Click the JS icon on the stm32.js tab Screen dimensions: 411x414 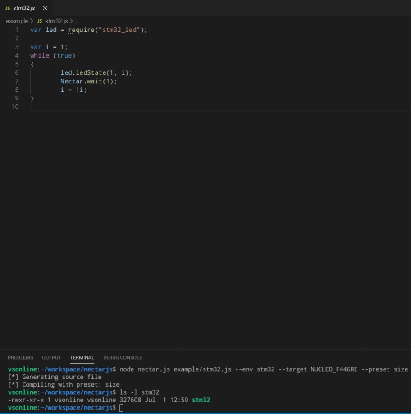7,8
